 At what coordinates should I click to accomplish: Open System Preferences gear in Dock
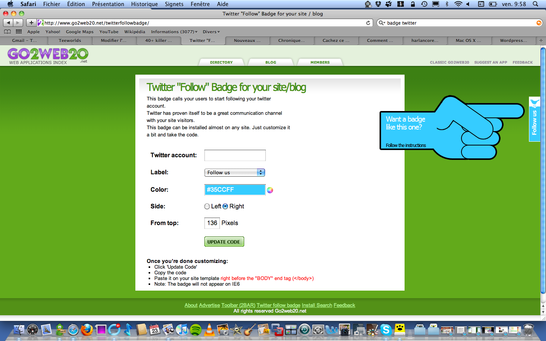[318, 330]
